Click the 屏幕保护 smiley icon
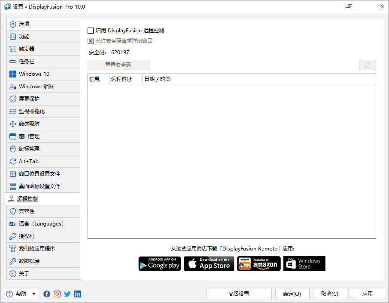 pyautogui.click(x=12, y=99)
